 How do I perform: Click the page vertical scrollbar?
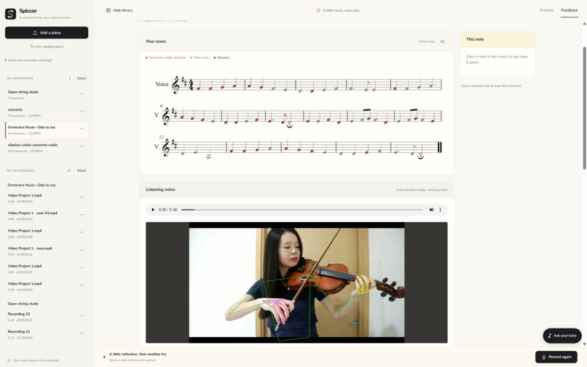[x=584, y=108]
